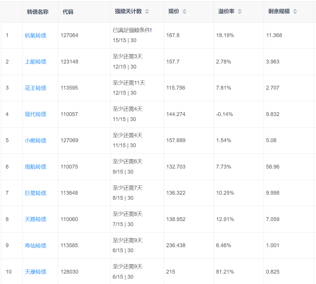Toggle sorting on 溢价率 sort icon
This screenshot has width=316, height=284.
pos(240,12)
